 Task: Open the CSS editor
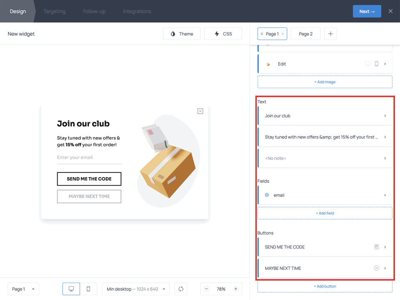223,34
